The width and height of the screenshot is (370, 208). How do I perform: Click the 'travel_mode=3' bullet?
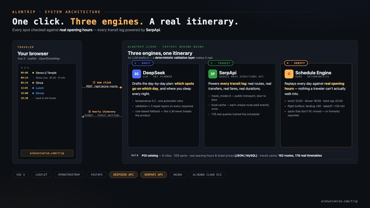pyautogui.click(x=239, y=98)
